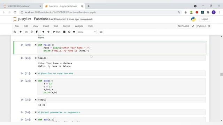Open the File menu

pyautogui.click(x=17, y=26)
